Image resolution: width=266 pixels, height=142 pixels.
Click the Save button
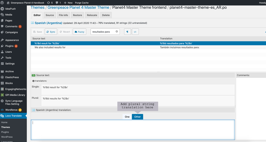coord(38,32)
